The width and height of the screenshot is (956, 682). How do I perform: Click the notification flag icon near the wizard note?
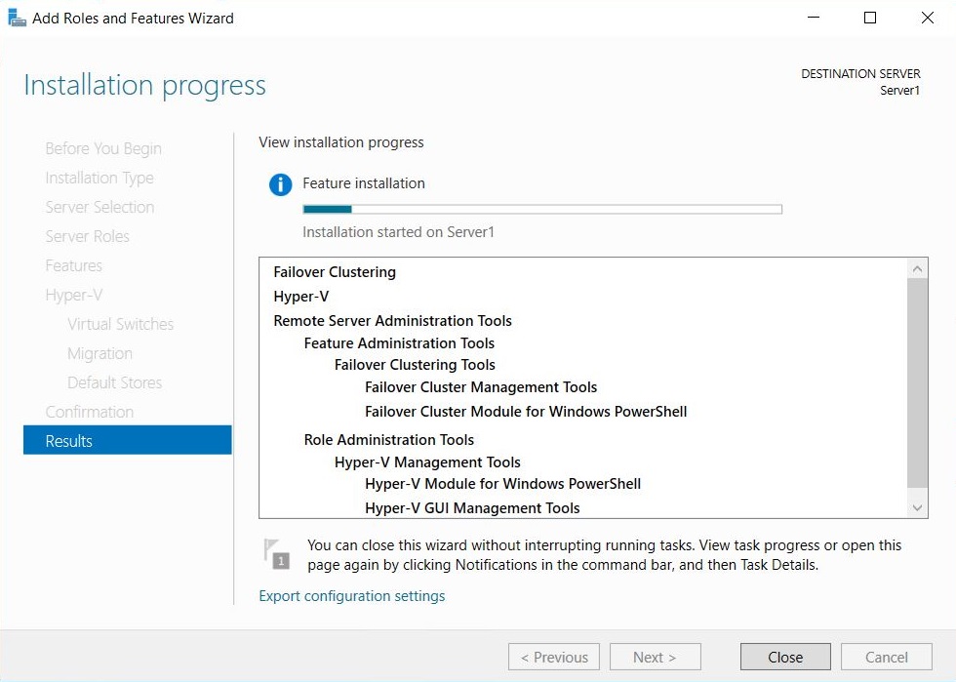276,554
